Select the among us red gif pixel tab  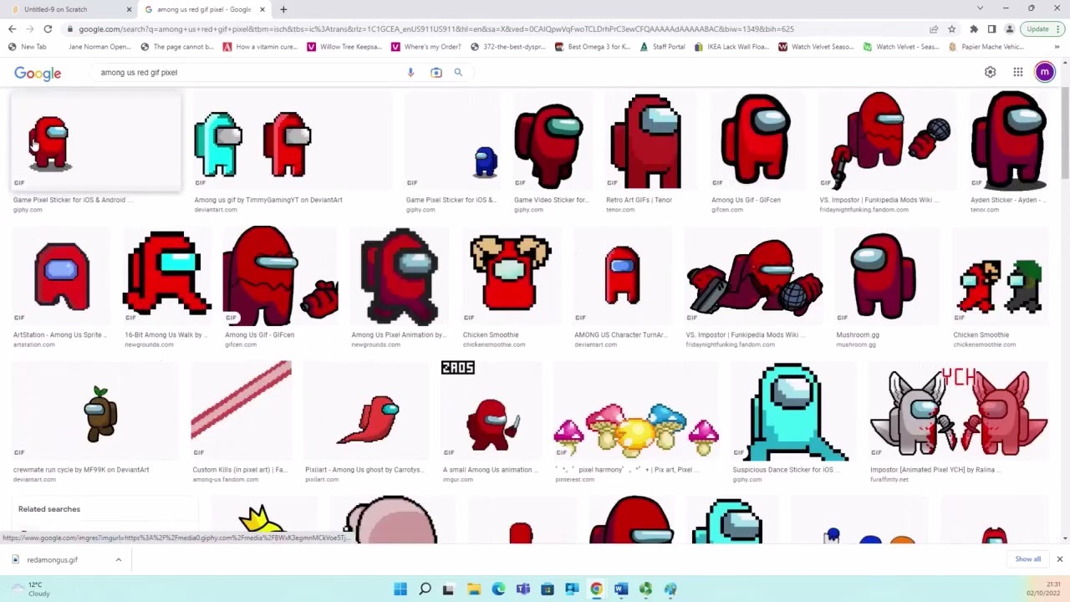[x=205, y=9]
